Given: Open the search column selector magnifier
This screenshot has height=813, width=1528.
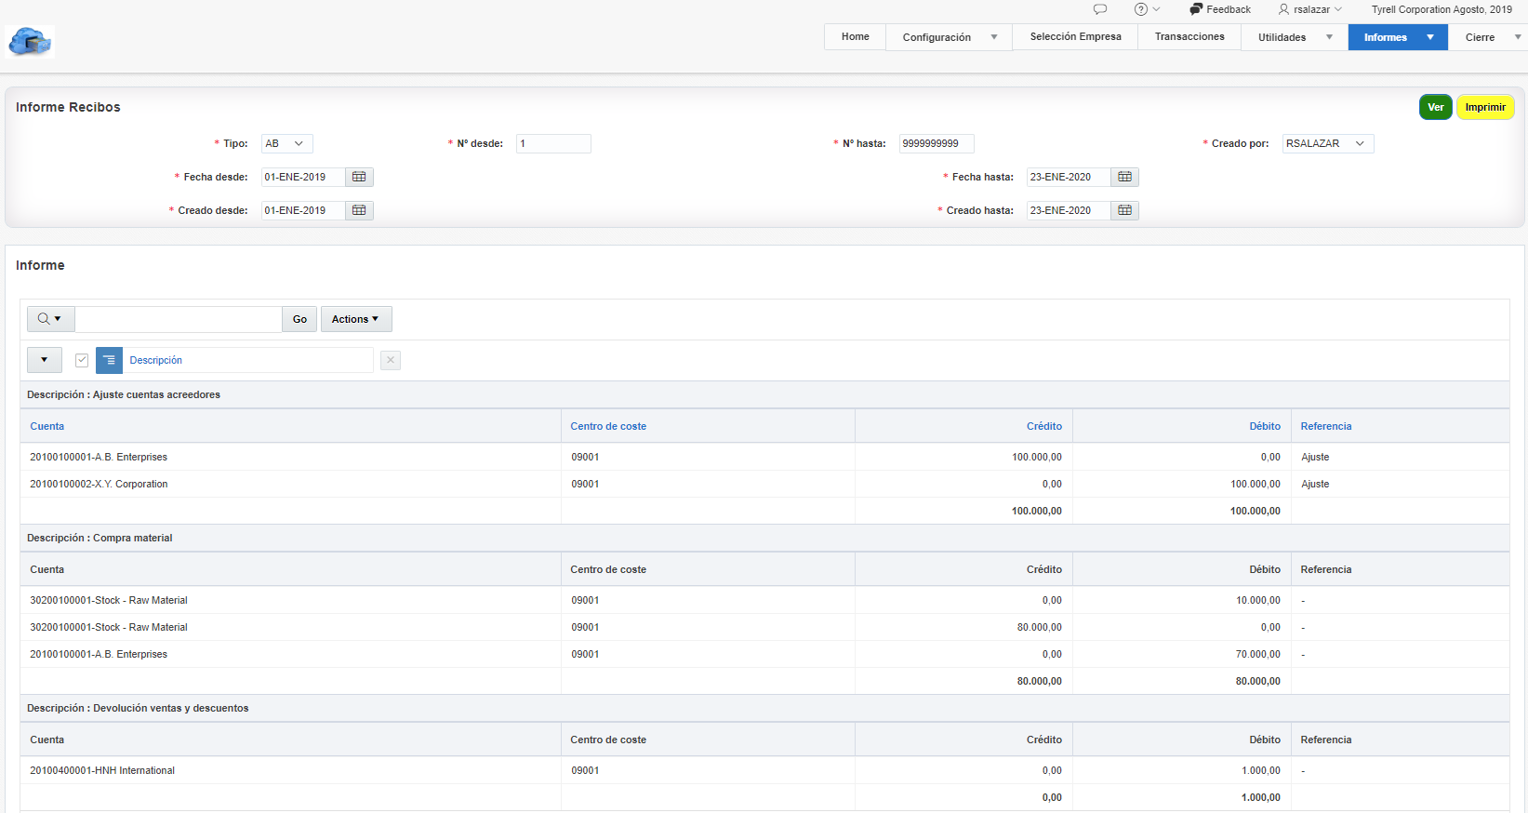Looking at the screenshot, I should pos(50,319).
